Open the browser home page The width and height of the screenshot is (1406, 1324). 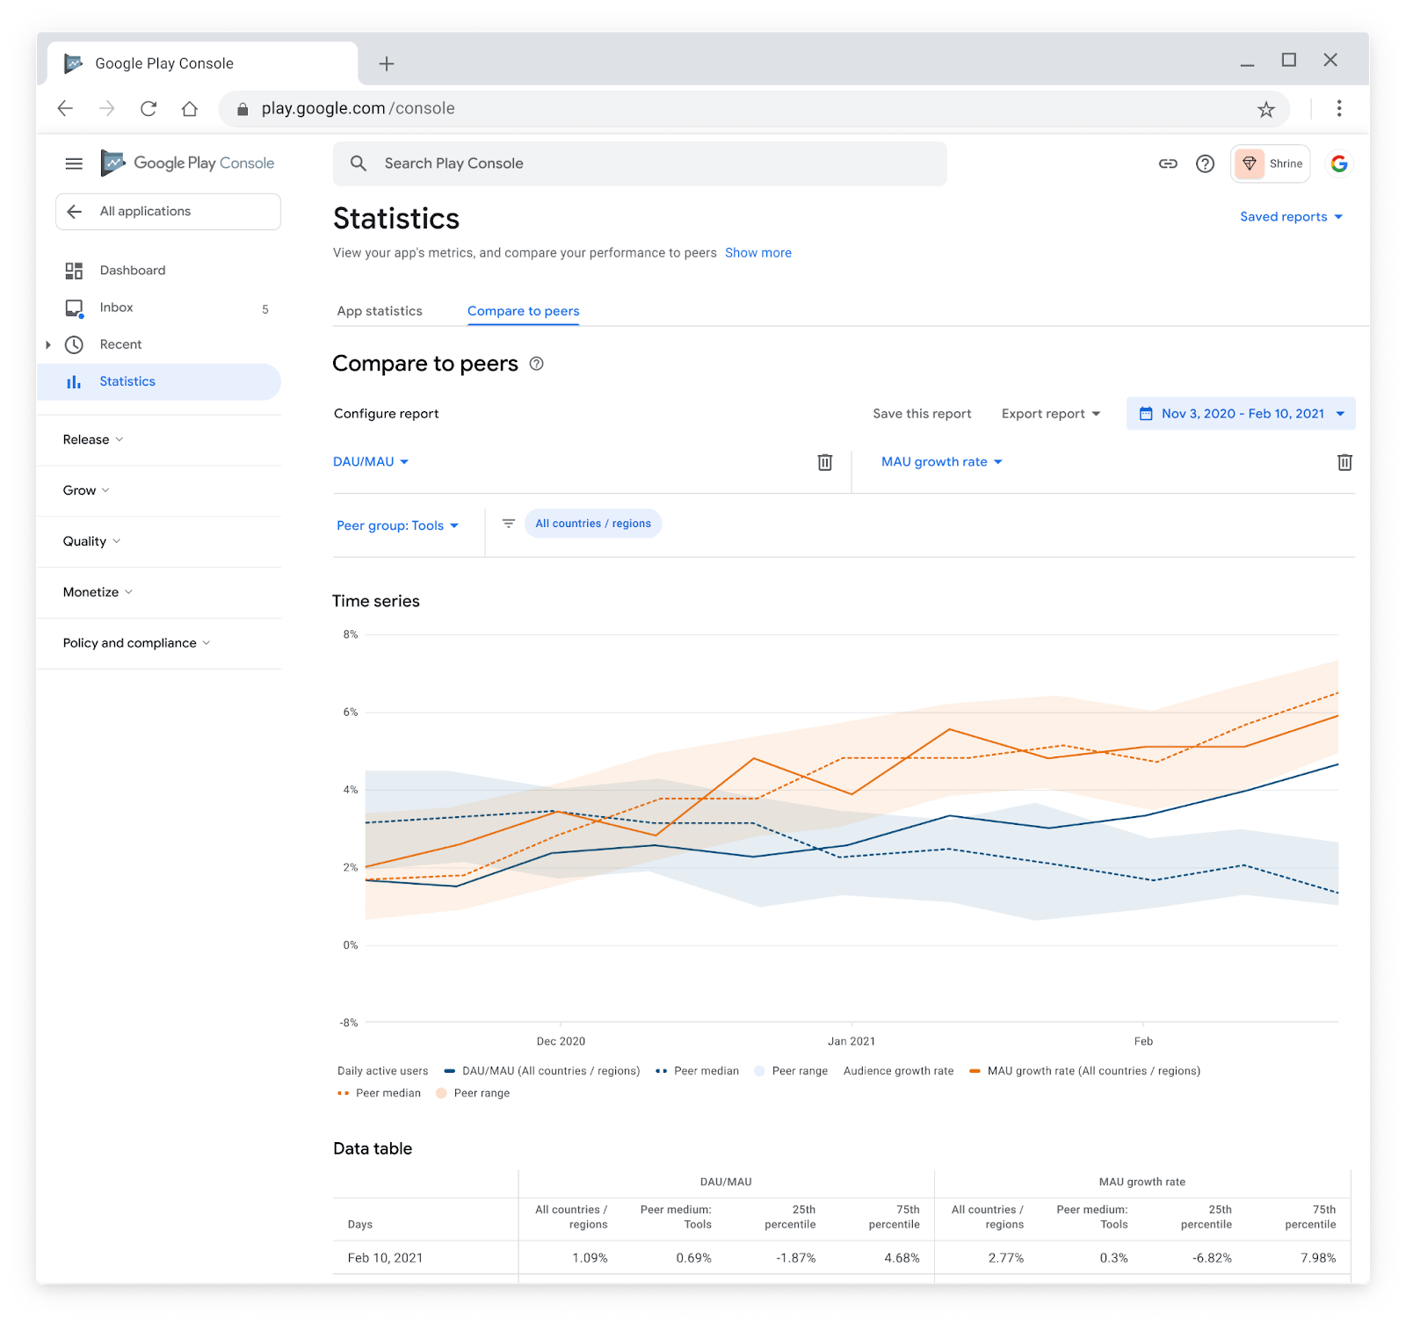[190, 108]
